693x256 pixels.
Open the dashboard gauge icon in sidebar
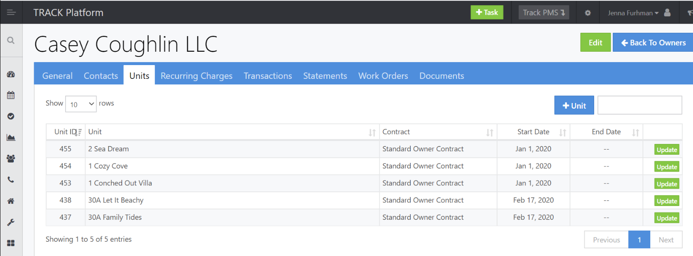tap(11, 74)
